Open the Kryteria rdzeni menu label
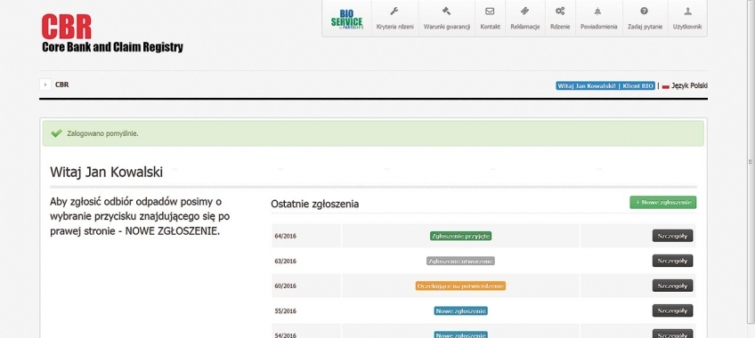The height and width of the screenshot is (338, 755). point(394,27)
